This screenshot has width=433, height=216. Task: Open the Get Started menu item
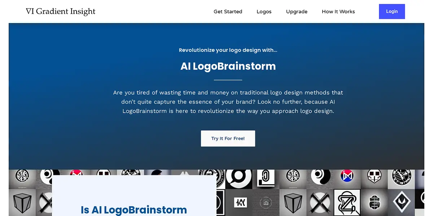tap(228, 12)
